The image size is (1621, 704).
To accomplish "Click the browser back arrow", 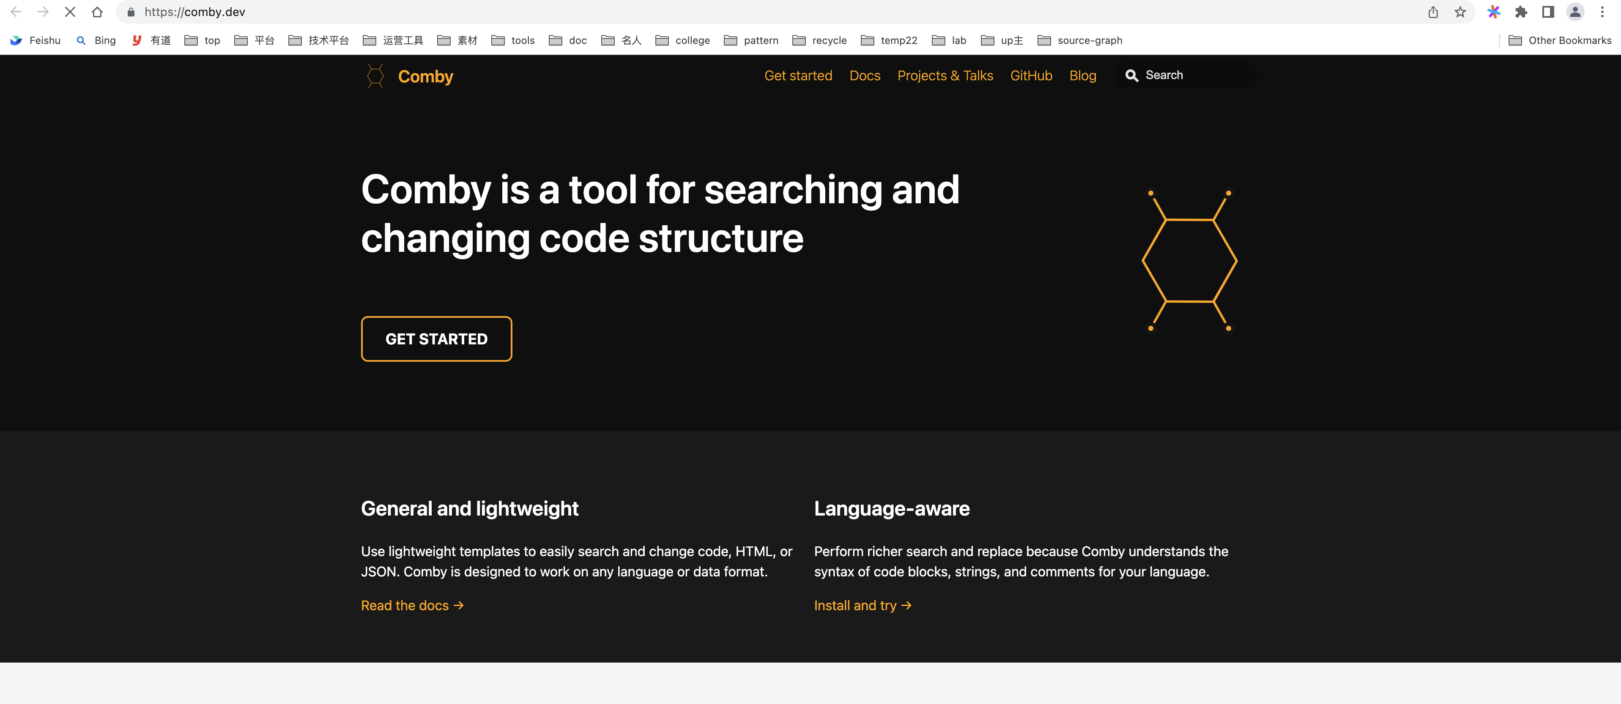I will (x=16, y=12).
